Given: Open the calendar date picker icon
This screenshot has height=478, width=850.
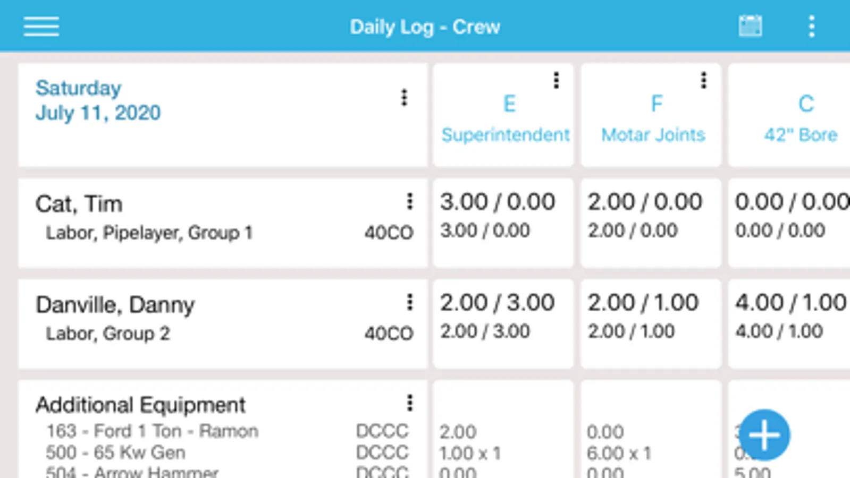Looking at the screenshot, I should (x=750, y=26).
